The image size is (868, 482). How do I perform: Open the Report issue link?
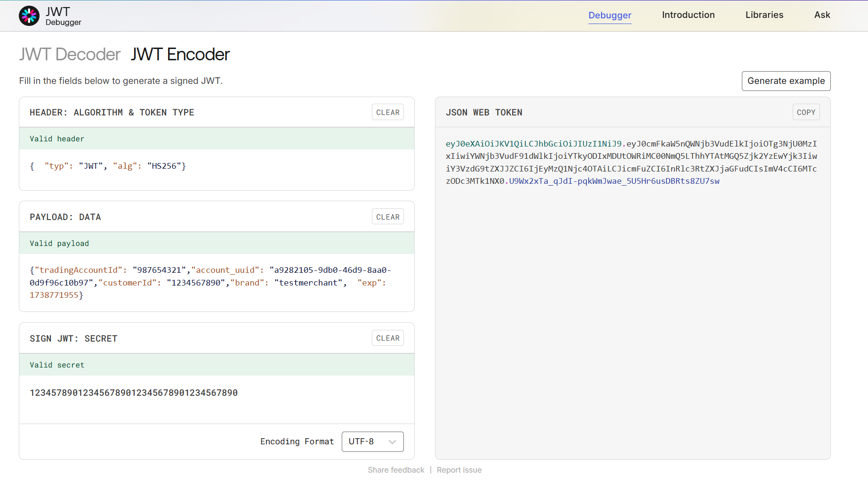(x=459, y=470)
